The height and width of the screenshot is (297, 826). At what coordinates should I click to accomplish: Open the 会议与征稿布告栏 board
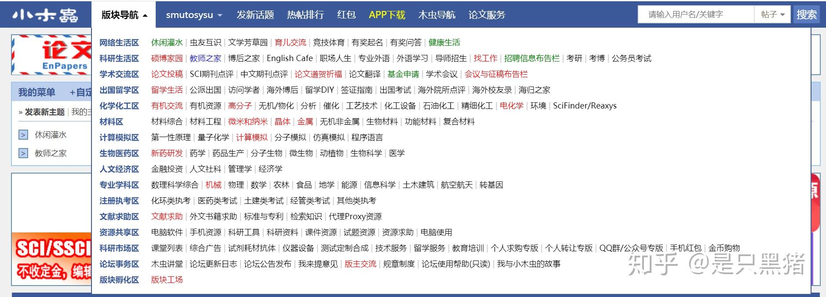496,74
